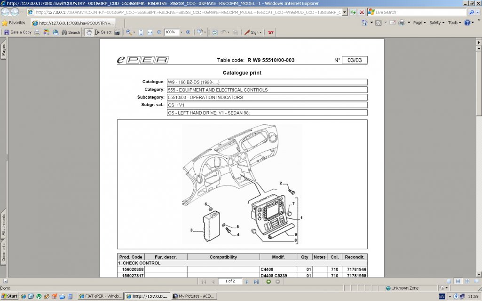This screenshot has height=301, width=482.
Task: Open the Safety menu
Action: click(x=437, y=23)
